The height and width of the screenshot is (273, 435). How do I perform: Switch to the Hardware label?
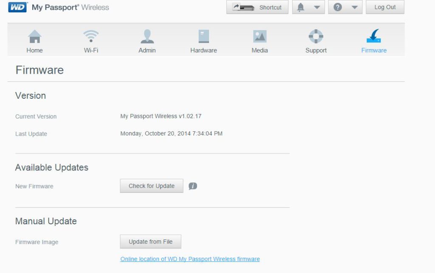pyautogui.click(x=203, y=50)
